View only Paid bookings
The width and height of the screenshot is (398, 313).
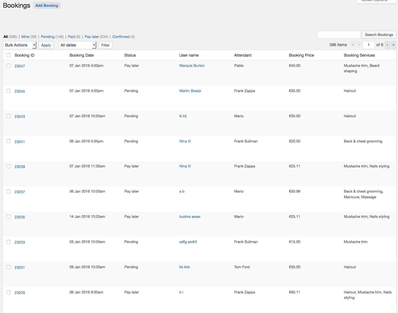[x=72, y=37]
